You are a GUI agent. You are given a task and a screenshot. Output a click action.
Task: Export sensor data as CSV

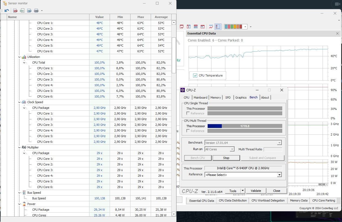(x=22, y=11)
